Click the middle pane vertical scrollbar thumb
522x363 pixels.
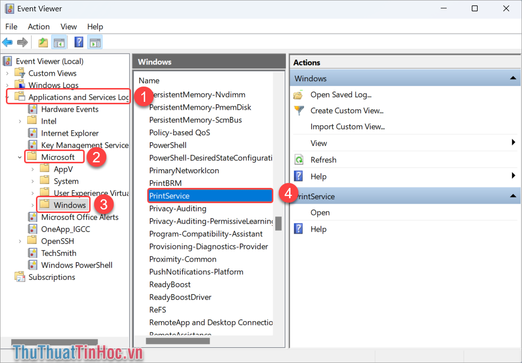click(278, 224)
